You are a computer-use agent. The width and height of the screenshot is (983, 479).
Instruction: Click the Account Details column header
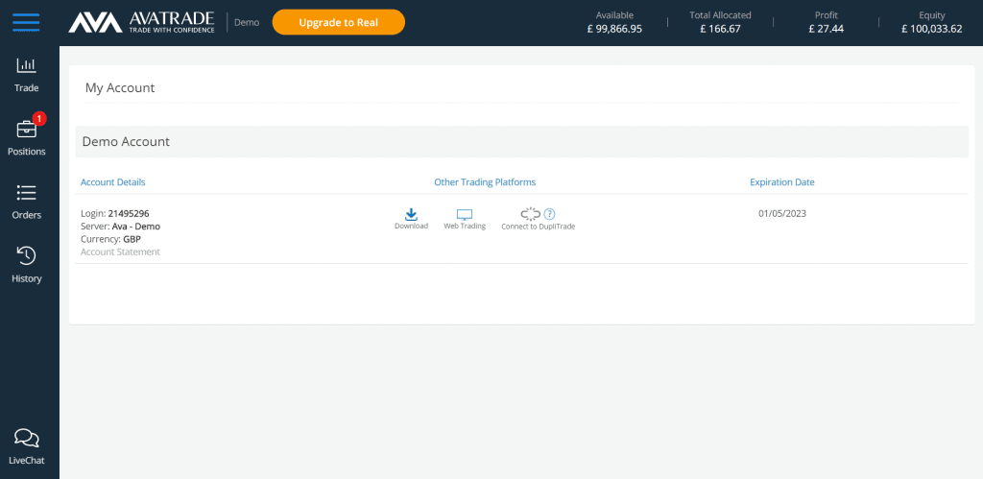click(x=113, y=182)
